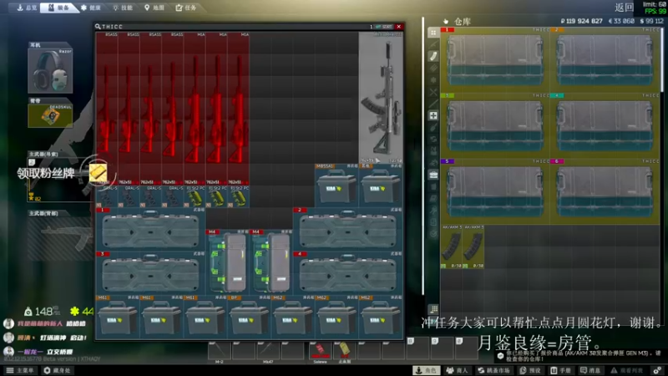Select the first red RSASS rifle

[107, 109]
